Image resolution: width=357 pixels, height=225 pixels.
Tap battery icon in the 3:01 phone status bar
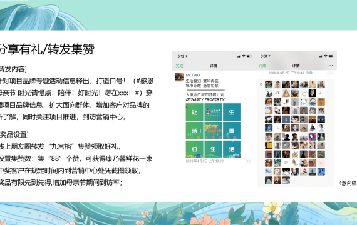point(331,56)
